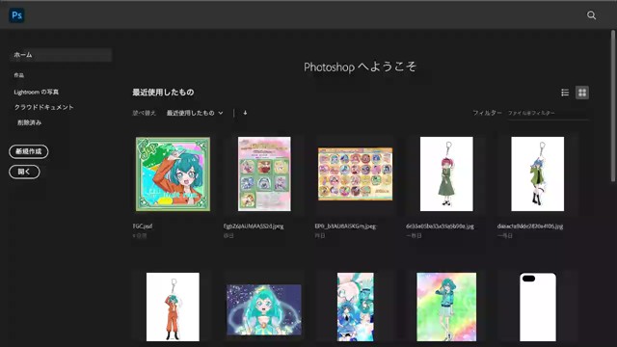Screen dimensions: 617x347
Task: Open the pink poster jpeg thumbnail
Action: (x=264, y=173)
